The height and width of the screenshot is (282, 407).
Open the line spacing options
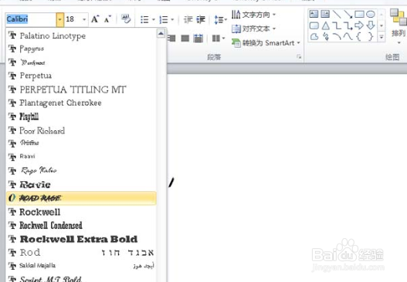pyautogui.click(x=220, y=19)
